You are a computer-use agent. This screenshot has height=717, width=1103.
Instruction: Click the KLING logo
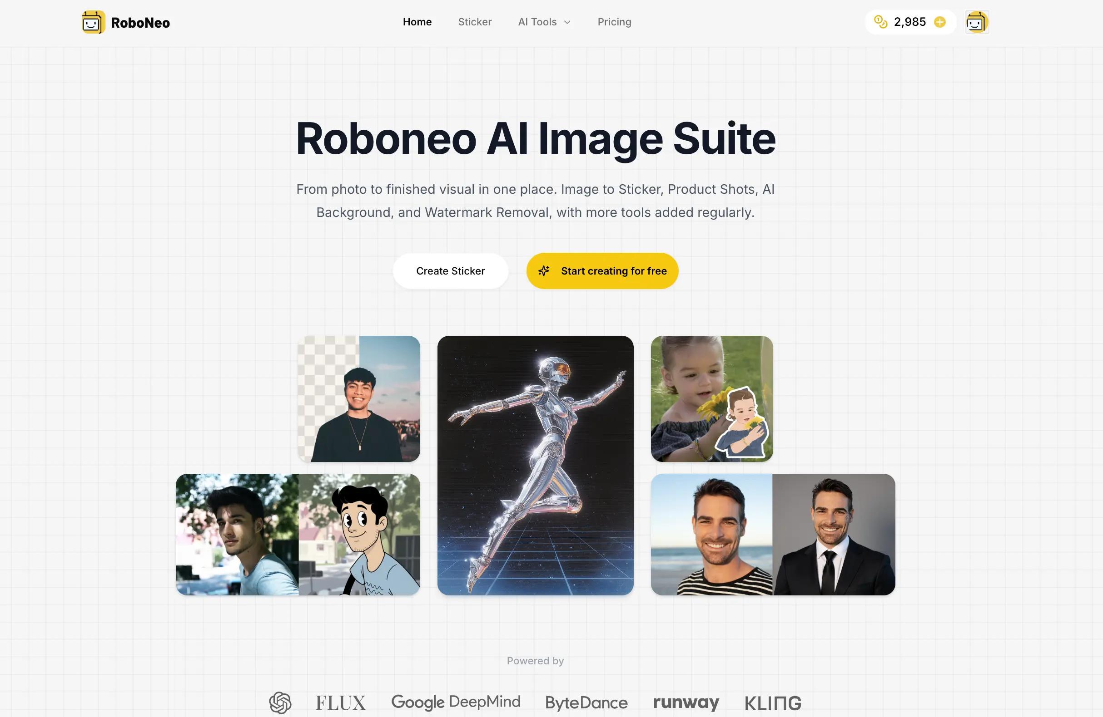click(773, 702)
